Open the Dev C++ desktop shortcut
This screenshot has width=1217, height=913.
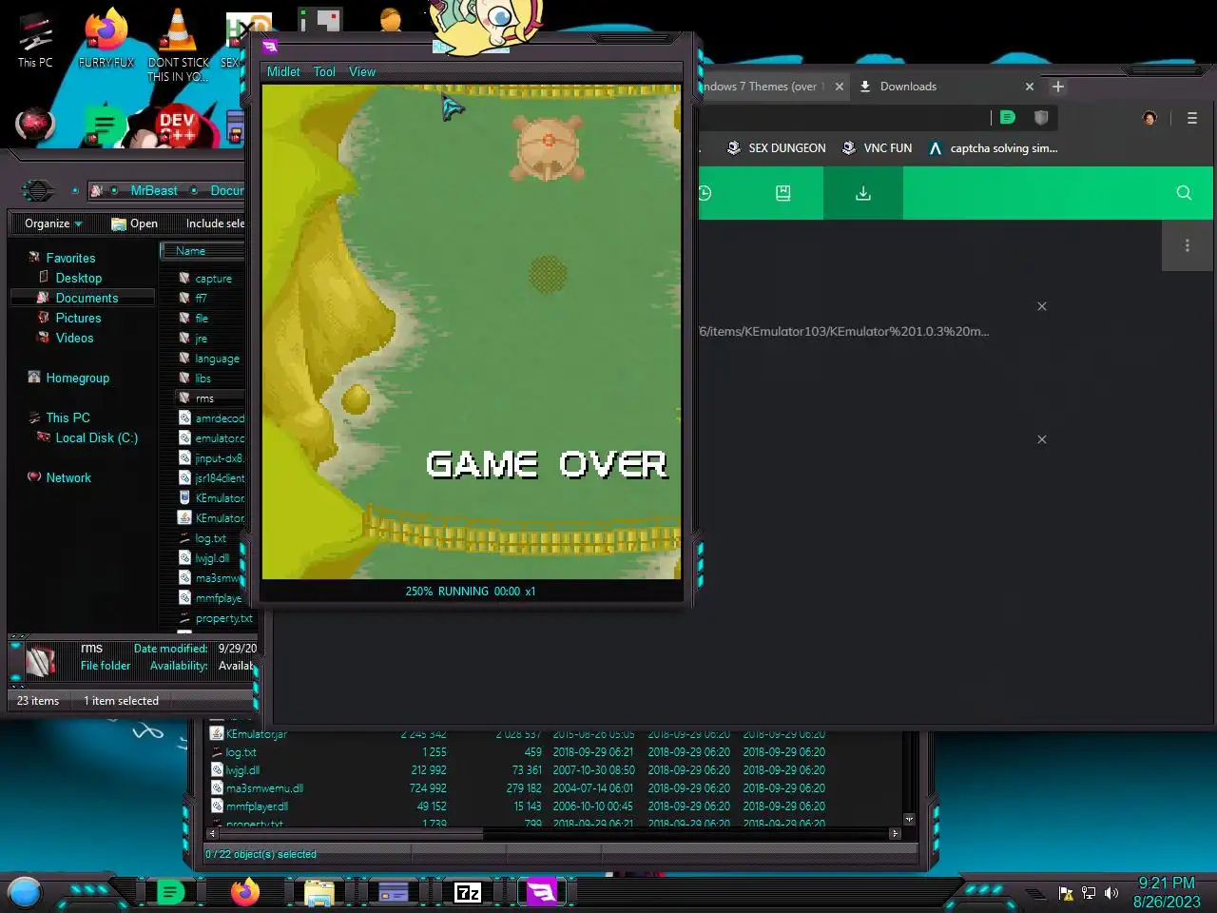(177, 127)
